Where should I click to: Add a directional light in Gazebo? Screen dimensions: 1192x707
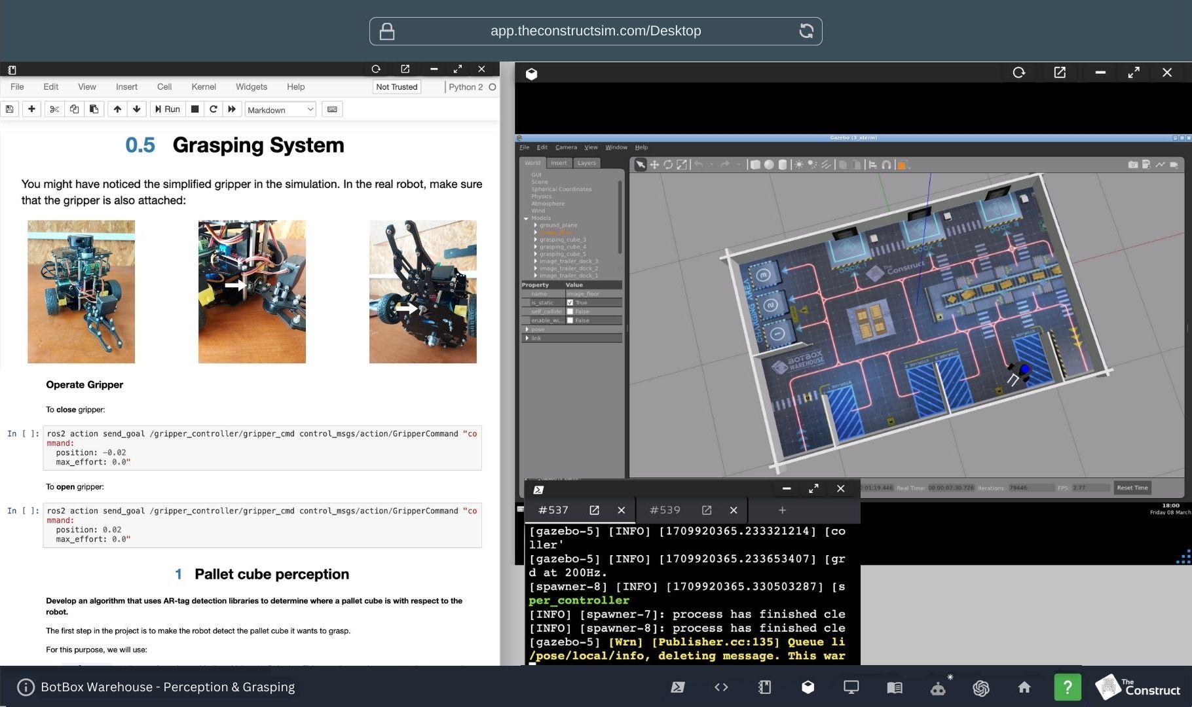click(826, 165)
